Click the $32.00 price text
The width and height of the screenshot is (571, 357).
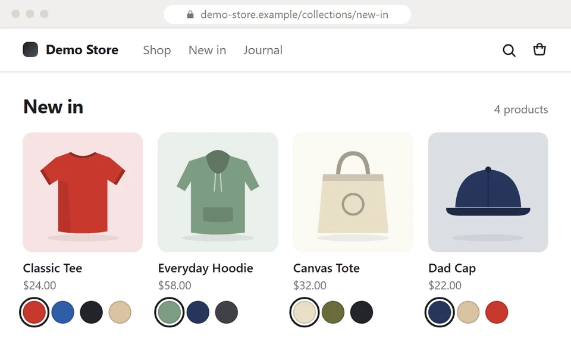(x=310, y=285)
